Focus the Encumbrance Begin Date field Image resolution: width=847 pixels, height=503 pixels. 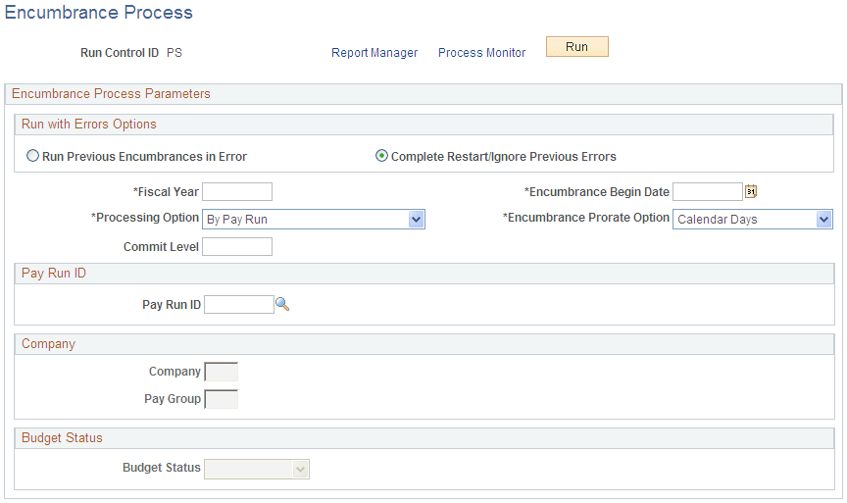(x=708, y=192)
